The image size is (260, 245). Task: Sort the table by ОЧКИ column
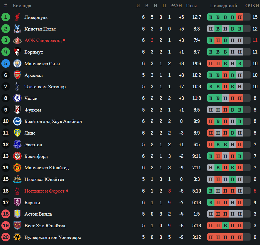[x=252, y=6]
